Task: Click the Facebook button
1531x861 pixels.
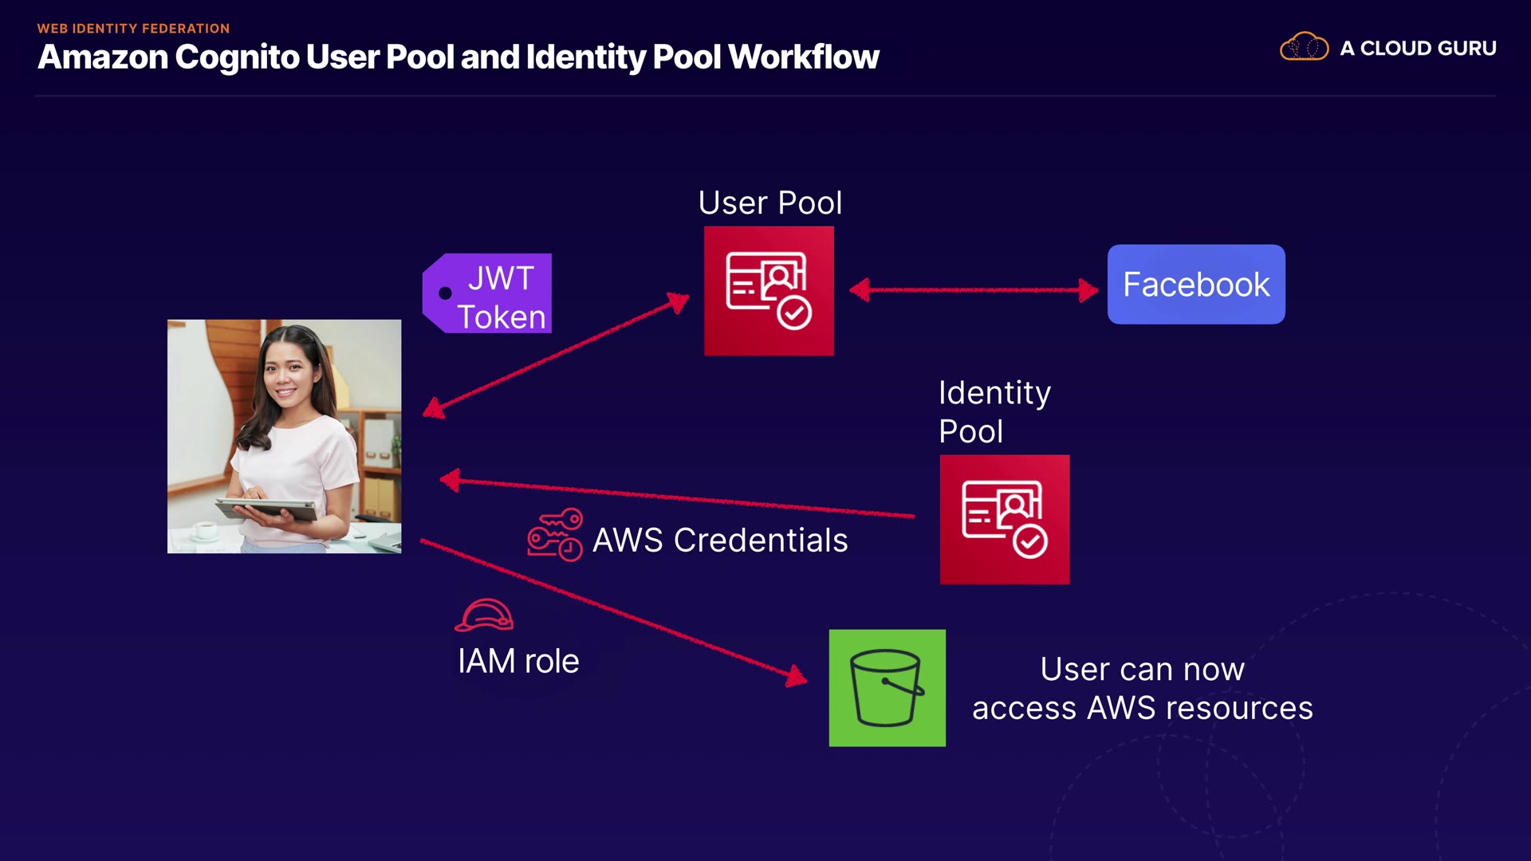Action: (1195, 285)
